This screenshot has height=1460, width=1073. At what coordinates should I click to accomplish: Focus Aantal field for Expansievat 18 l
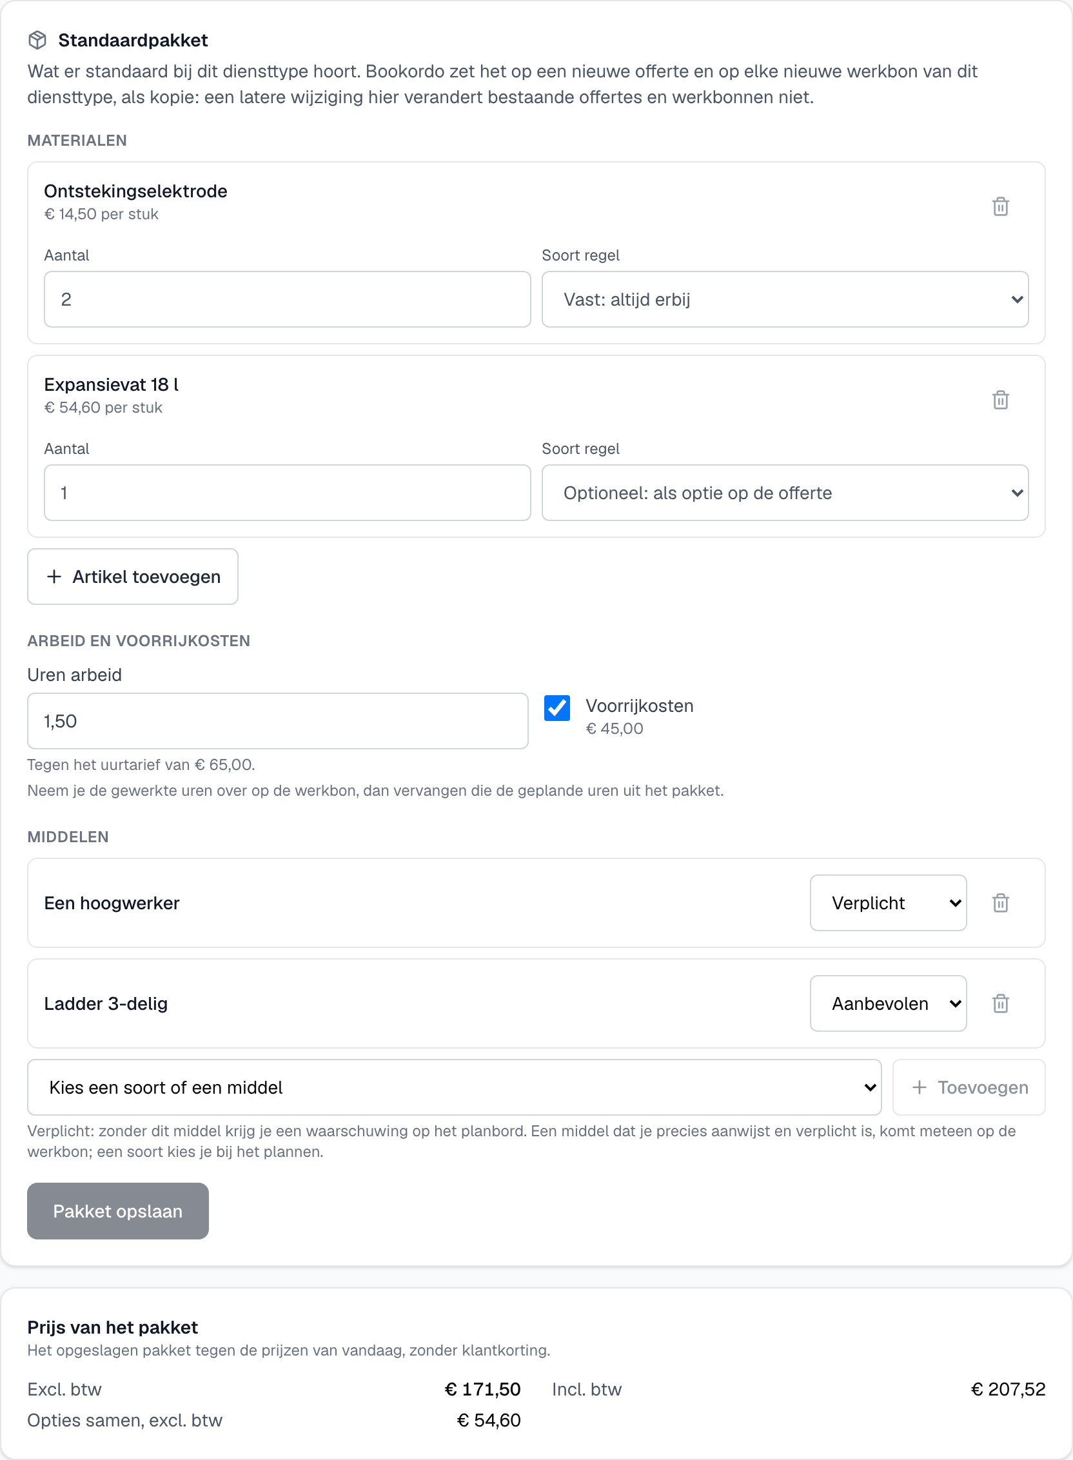[x=287, y=493]
